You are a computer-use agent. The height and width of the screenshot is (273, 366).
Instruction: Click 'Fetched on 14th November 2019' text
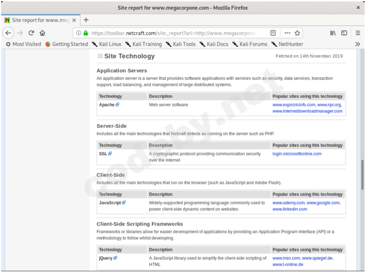pyautogui.click(x=309, y=56)
